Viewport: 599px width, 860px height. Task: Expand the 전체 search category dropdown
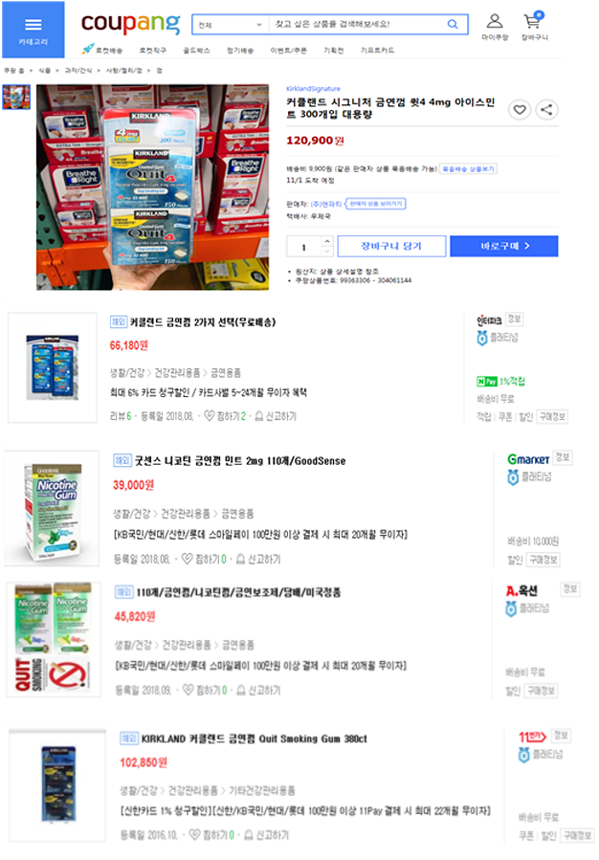point(231,25)
